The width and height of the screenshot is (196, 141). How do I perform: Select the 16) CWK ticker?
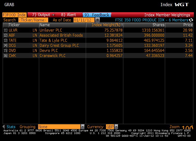(x=12, y=56)
